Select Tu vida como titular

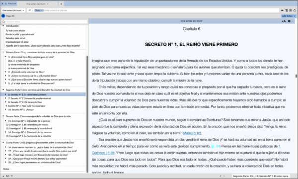coord(15,31)
